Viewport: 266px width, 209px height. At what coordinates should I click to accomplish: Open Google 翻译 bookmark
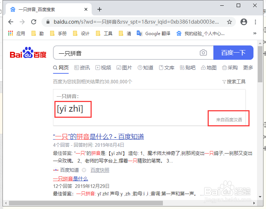click(153, 33)
